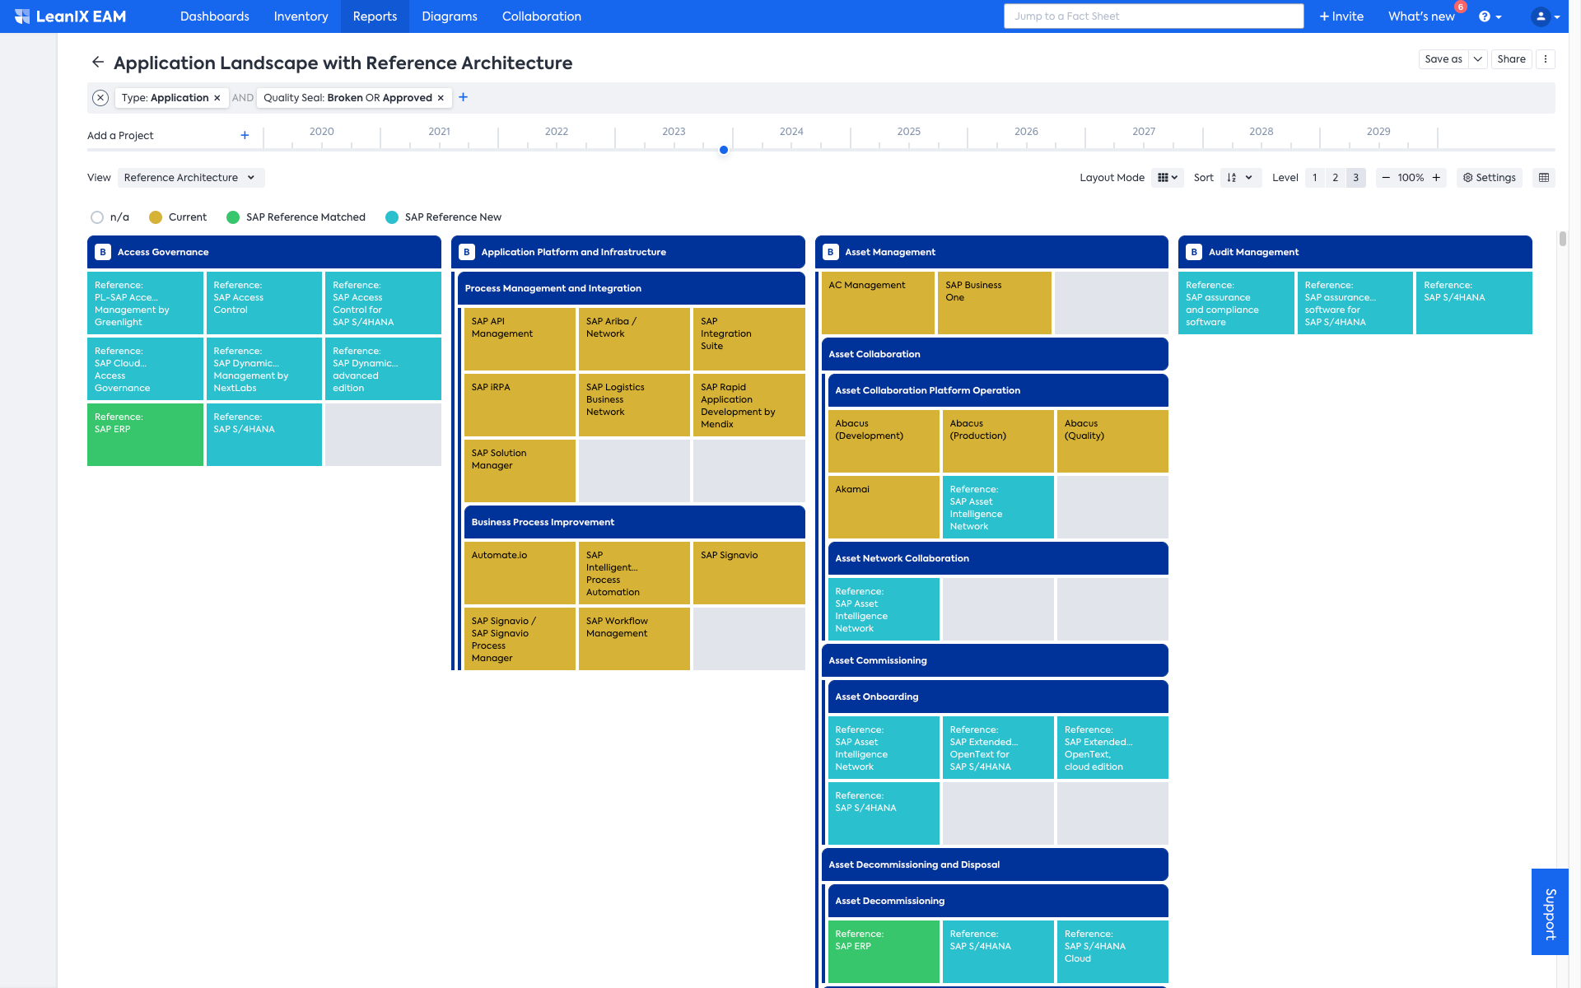Open the Abacus (Production) tile
Viewport: 1581px width, 988px height.
998,441
